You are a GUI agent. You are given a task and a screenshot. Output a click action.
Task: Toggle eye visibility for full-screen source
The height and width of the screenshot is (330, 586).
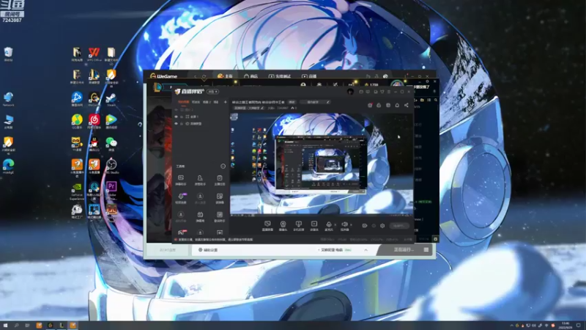[x=176, y=117]
